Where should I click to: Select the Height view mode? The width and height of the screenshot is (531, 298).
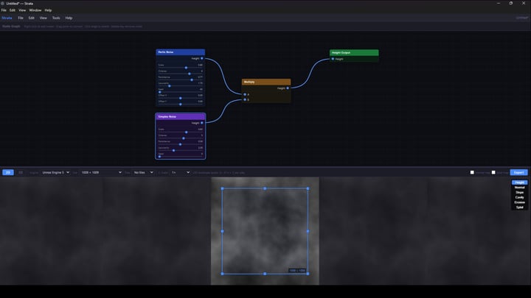tap(519, 182)
